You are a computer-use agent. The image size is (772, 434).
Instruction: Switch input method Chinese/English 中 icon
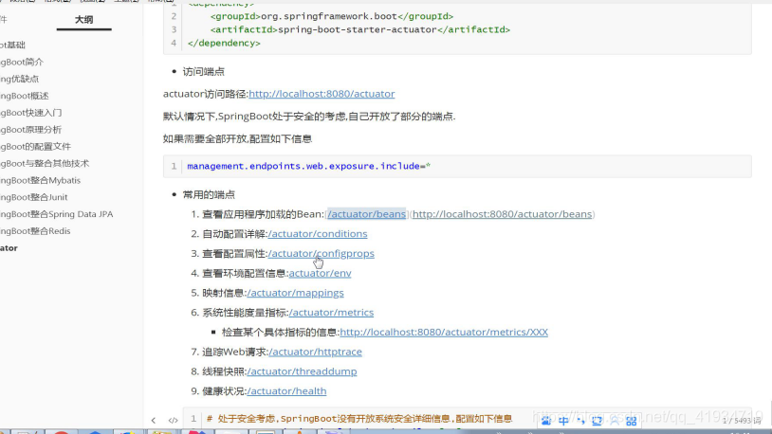(563, 420)
